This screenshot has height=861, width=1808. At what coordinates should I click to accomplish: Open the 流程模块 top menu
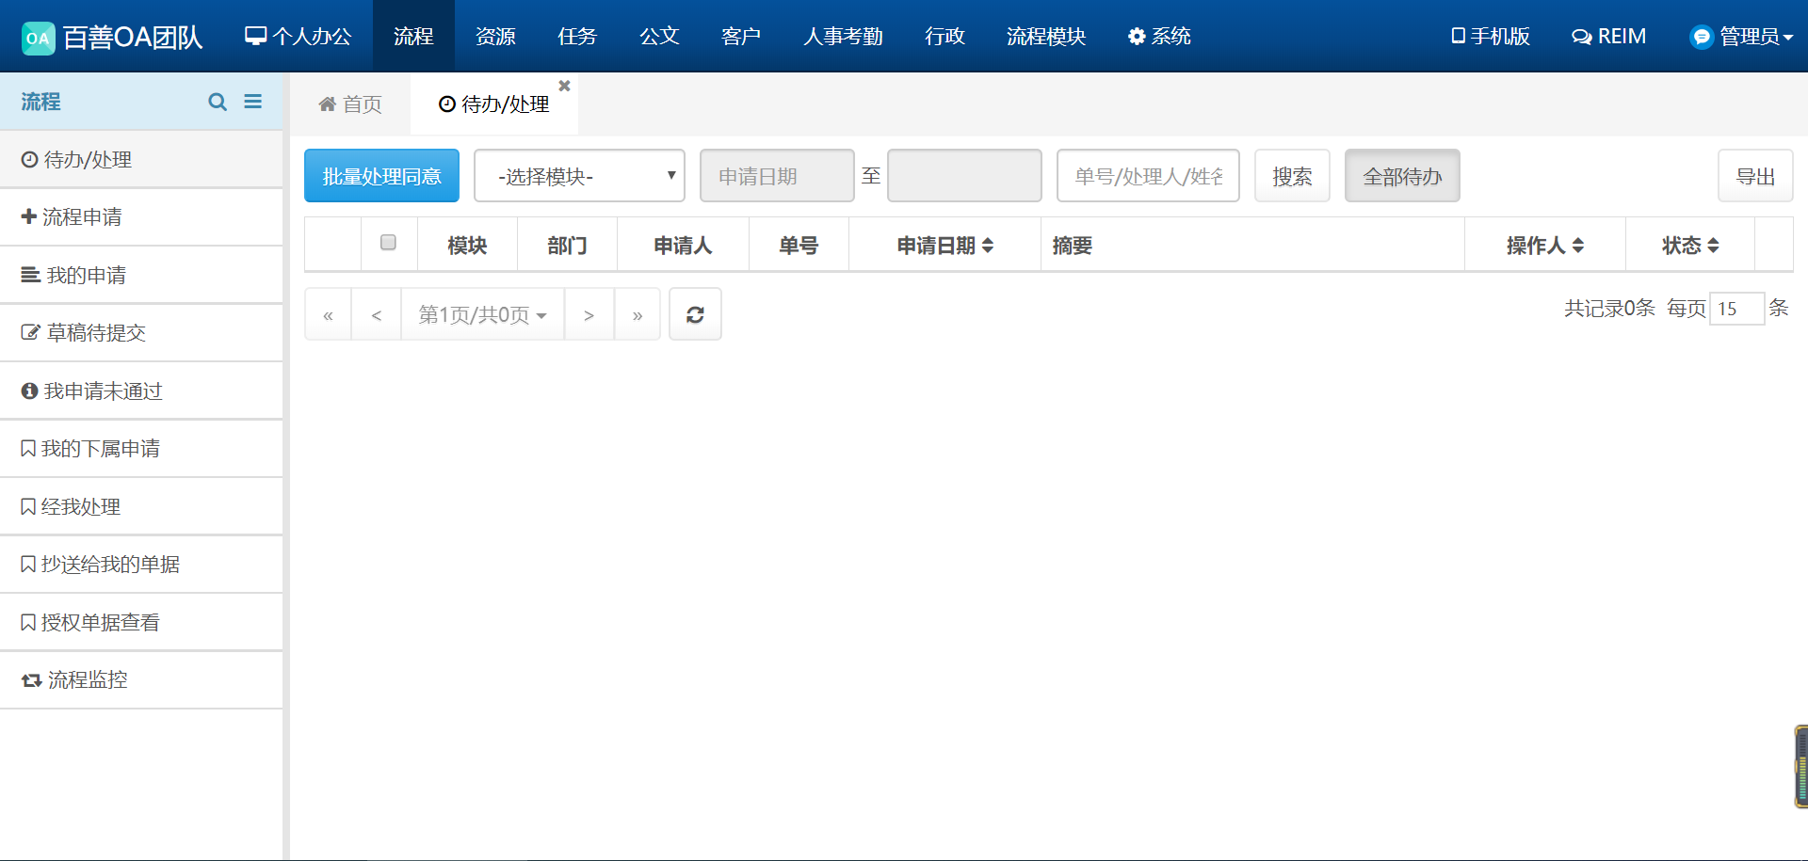click(x=1046, y=37)
